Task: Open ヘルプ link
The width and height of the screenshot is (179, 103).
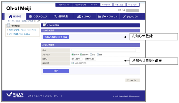Action: tap(94, 5)
